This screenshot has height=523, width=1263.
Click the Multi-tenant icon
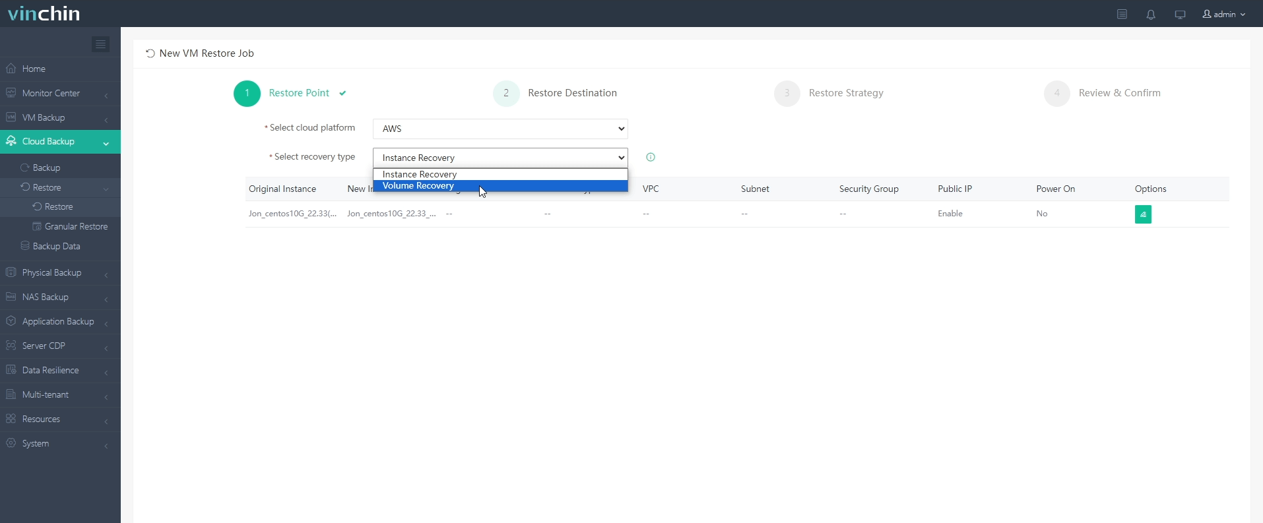[11, 394]
